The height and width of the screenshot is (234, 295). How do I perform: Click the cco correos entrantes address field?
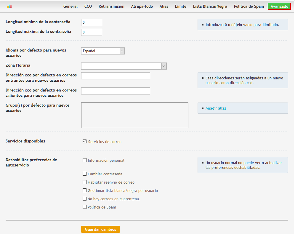point(116,76)
